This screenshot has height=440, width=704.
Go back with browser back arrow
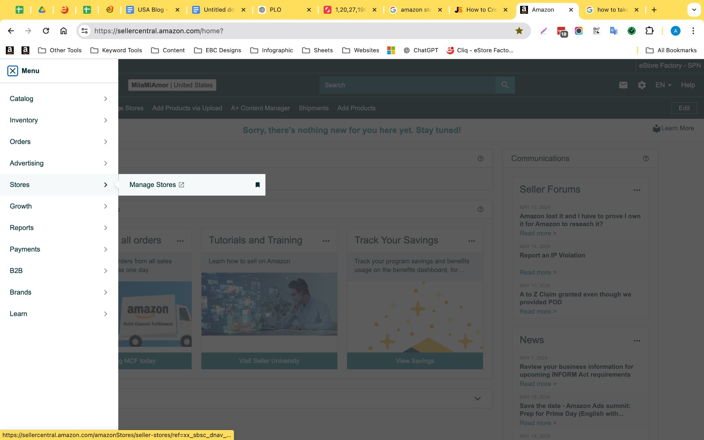point(11,31)
